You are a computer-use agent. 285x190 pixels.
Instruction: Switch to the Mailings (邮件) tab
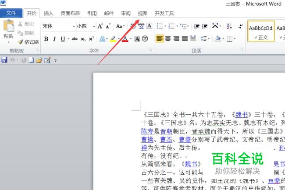109,13
